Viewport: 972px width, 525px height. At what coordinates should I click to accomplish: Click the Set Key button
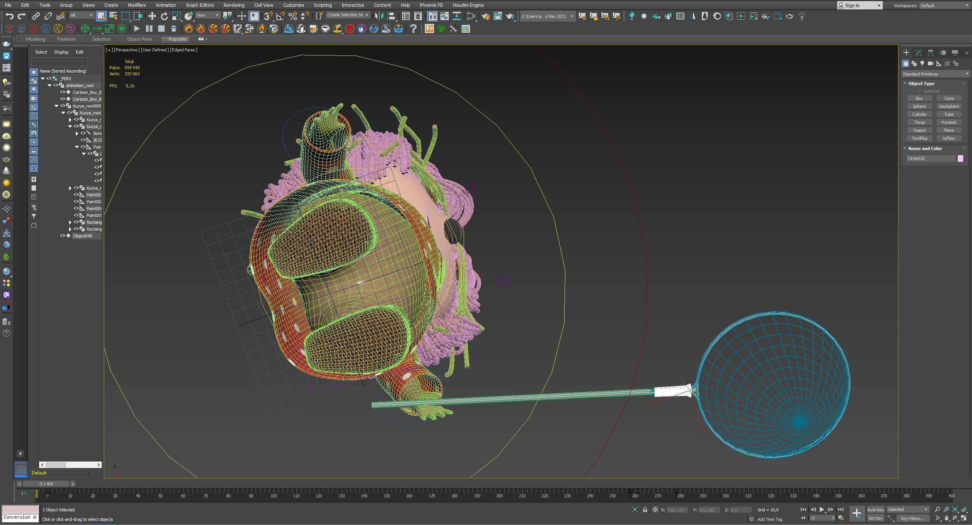tap(876, 518)
